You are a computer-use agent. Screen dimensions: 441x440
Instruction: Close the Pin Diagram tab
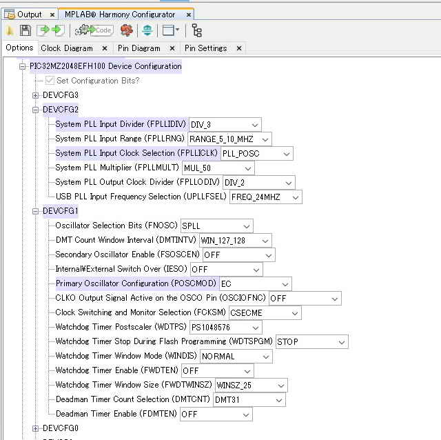172,48
